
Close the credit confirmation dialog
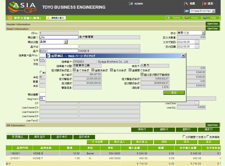pos(183,56)
